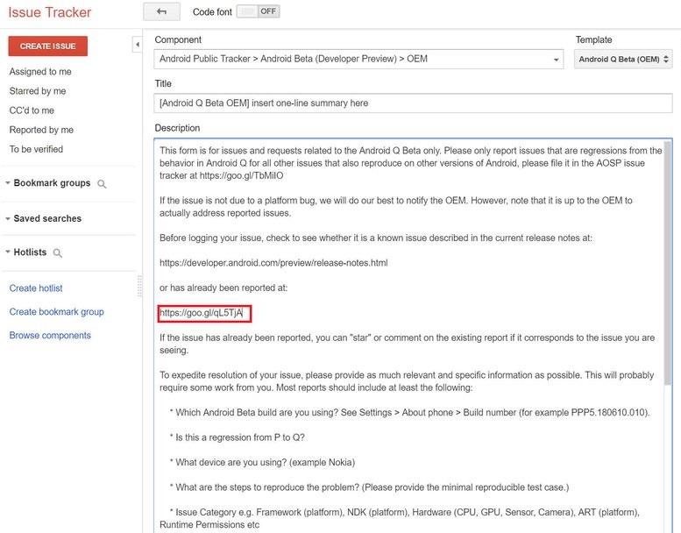Click the Create hotlist link

(36, 288)
